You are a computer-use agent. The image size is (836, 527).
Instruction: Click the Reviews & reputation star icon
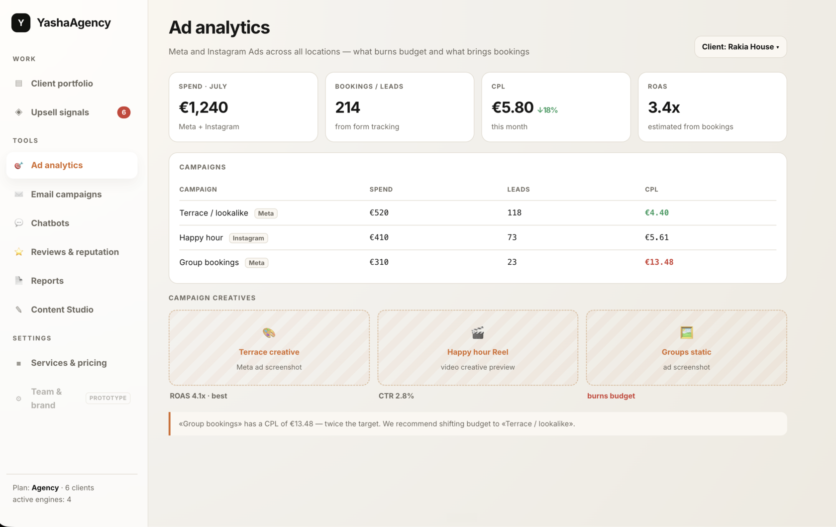click(19, 252)
